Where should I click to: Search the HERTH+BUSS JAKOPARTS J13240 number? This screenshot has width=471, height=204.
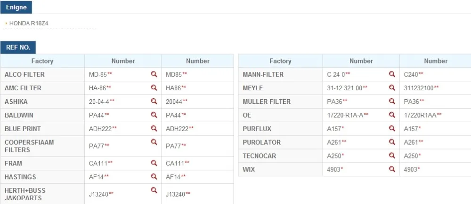pyautogui.click(x=154, y=190)
